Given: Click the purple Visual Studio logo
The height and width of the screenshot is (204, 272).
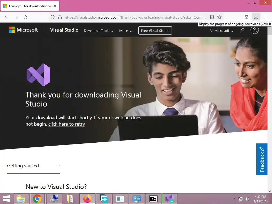Looking at the screenshot, I should (x=38, y=75).
